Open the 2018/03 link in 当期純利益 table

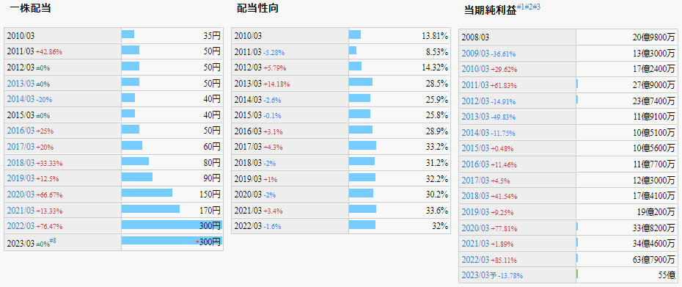coord(475,197)
